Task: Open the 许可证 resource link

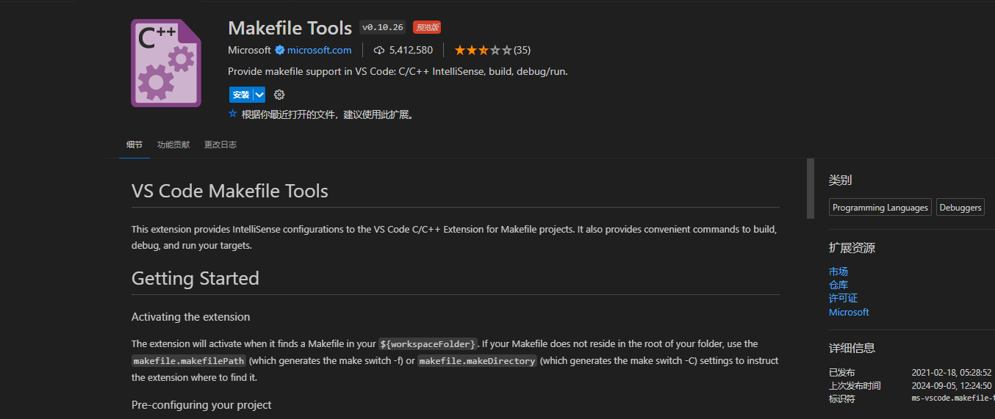Action: coord(844,298)
